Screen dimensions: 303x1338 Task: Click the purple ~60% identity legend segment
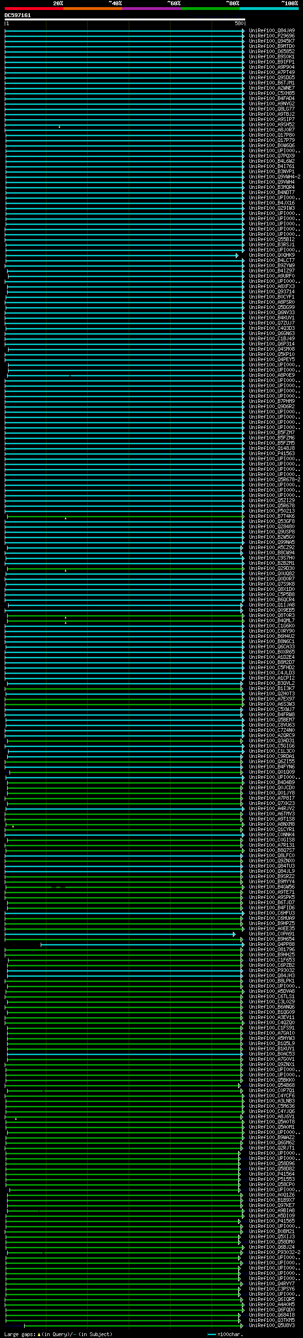[x=151, y=9]
